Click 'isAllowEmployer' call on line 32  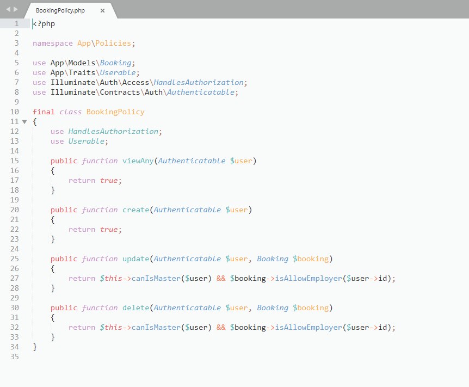click(x=308, y=328)
